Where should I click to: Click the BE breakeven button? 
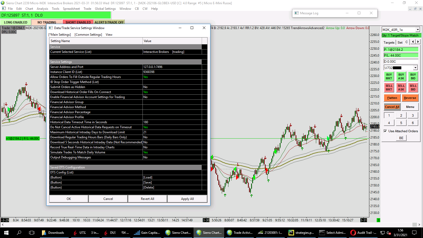(401, 138)
